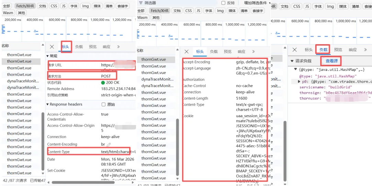Toggle the Fetch/XHR filter in the left panel
372x186 pixels.
coord(25,6)
